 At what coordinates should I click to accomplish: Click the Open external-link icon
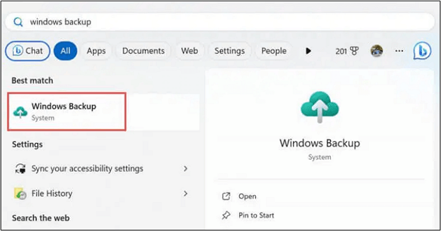point(226,196)
